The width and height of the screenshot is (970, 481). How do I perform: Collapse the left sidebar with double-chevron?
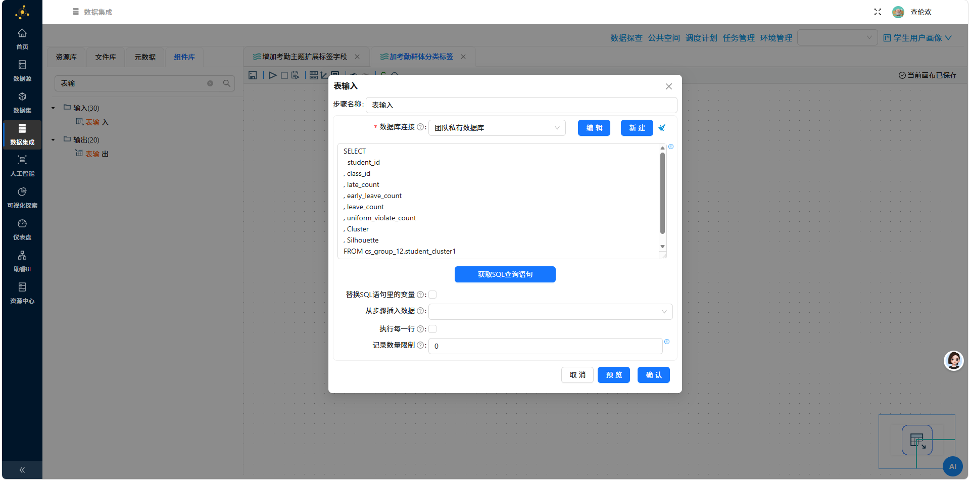(22, 470)
